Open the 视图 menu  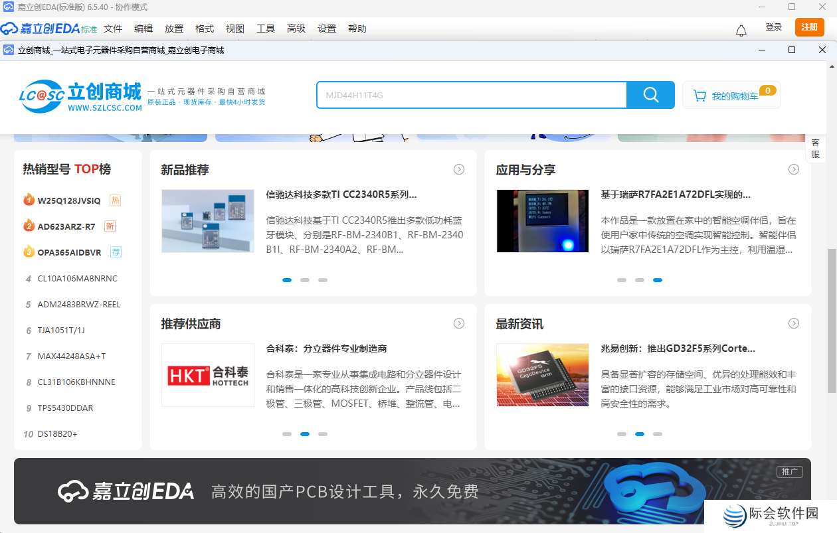pos(235,29)
